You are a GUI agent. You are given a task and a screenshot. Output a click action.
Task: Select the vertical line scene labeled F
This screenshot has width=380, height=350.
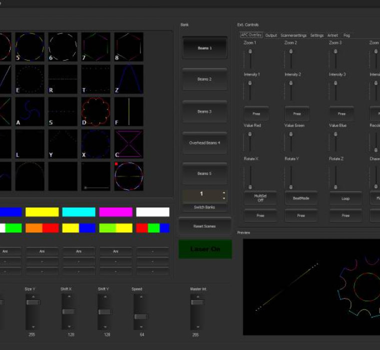coord(128,111)
